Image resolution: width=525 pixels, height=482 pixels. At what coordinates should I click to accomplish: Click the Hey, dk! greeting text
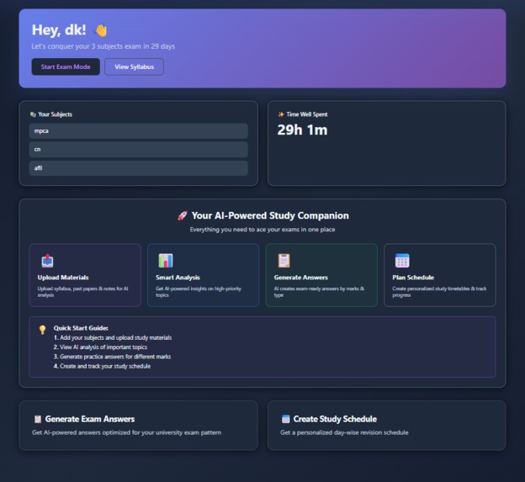tap(59, 30)
